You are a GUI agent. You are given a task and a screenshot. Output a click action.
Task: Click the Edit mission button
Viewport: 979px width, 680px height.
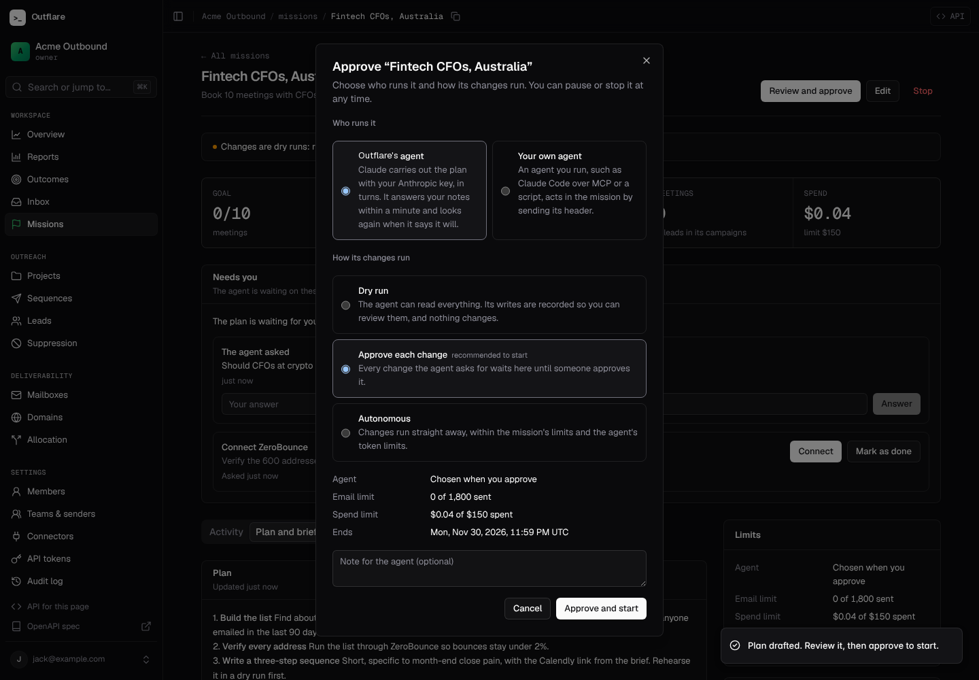coord(882,91)
